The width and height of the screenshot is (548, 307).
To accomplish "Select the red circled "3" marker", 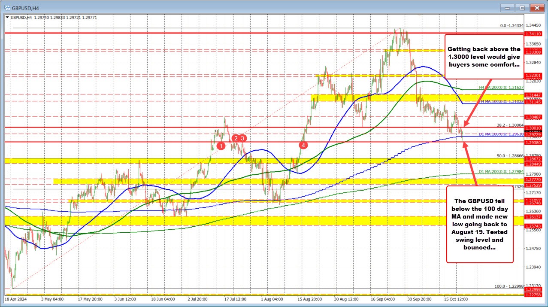I will (242, 138).
